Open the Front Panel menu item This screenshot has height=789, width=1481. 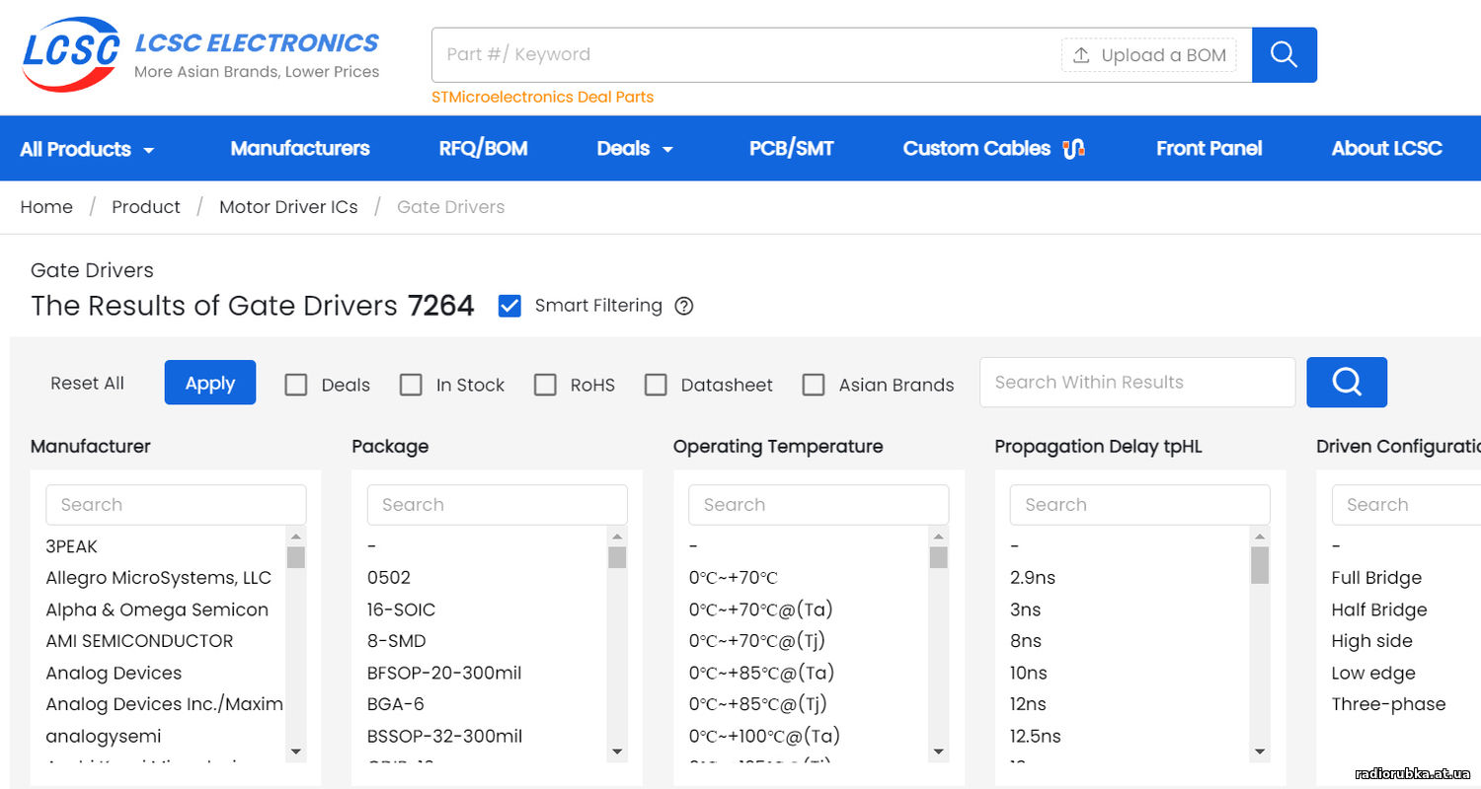tap(1209, 149)
